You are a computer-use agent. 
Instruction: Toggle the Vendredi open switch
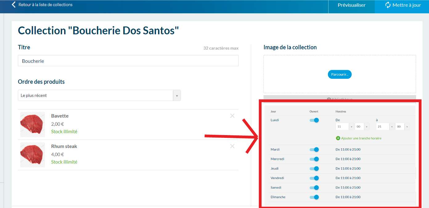(314, 178)
